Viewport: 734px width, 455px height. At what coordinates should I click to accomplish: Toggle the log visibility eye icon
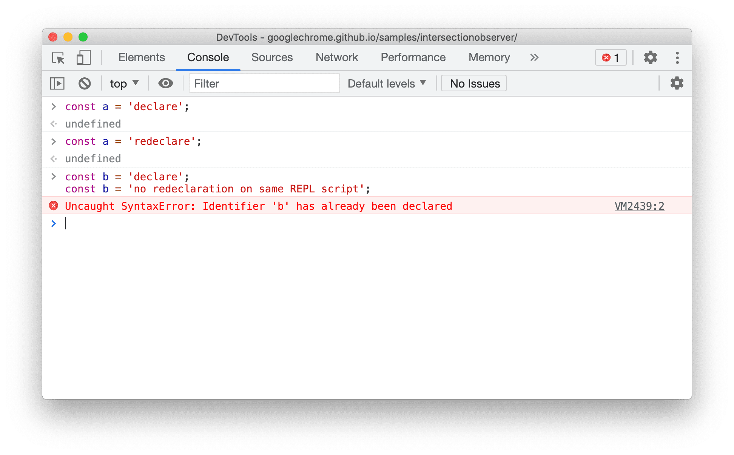(166, 83)
